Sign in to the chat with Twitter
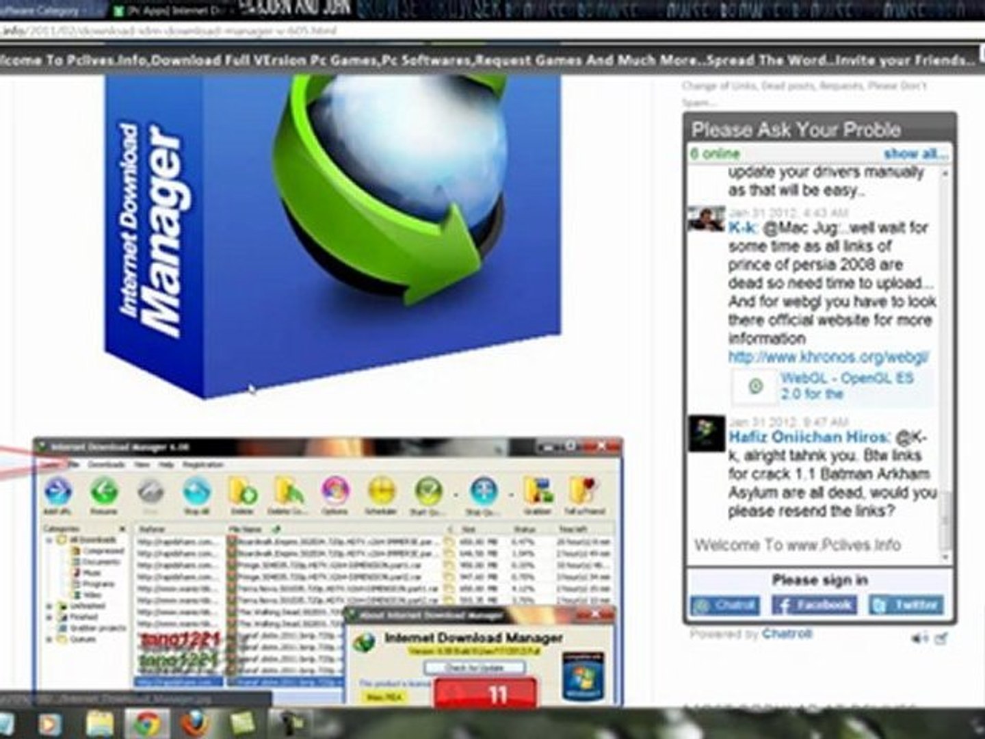The width and height of the screenshot is (985, 739). tap(906, 605)
